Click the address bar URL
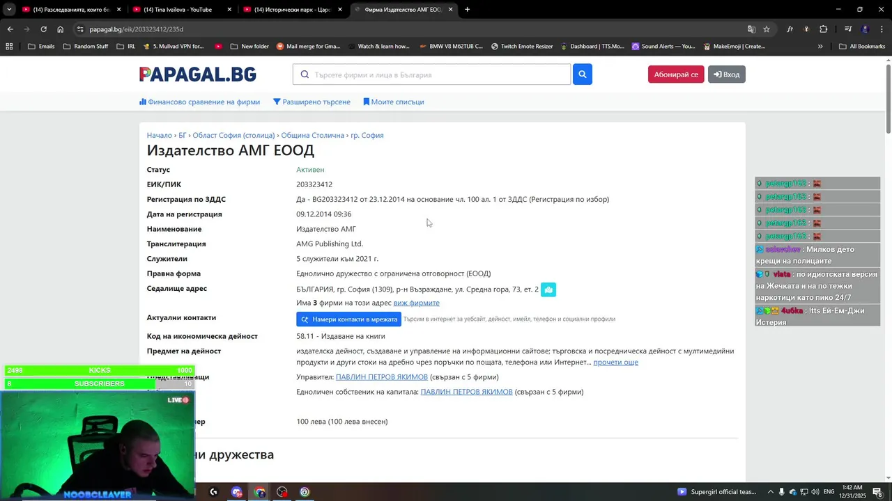892x501 pixels. [137, 29]
